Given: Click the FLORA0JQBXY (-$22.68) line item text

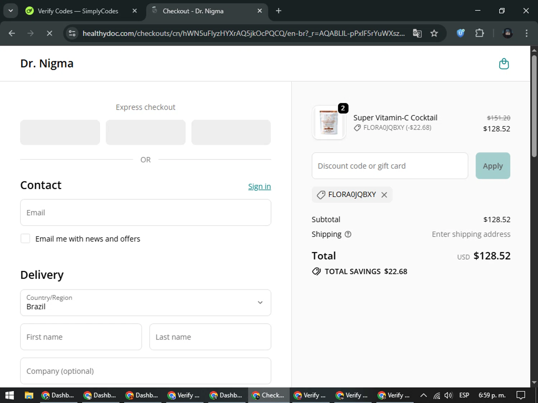Looking at the screenshot, I should 397,128.
